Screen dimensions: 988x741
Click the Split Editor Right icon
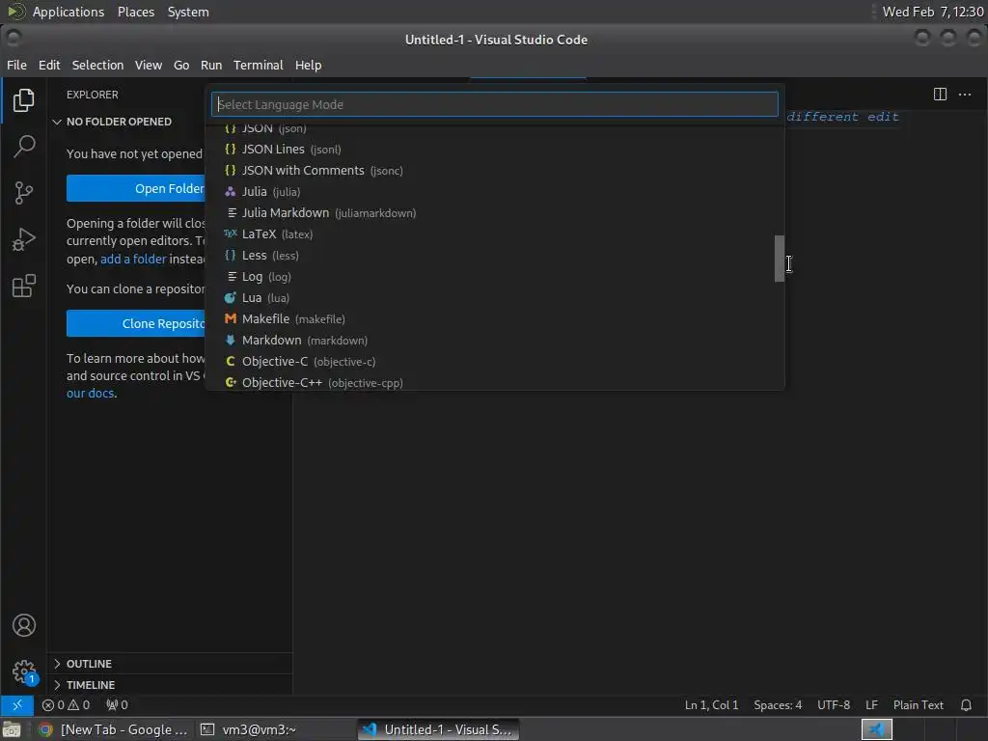point(940,95)
